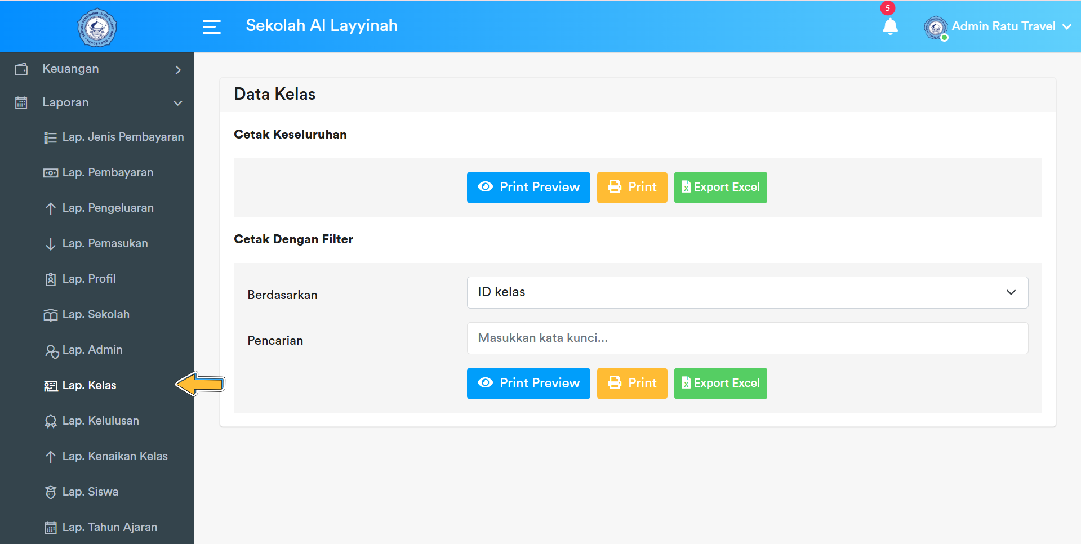Screen dimensions: 1081x544
Task: Click the Lap. Jenis Pembayaran list icon
Action: click(50, 137)
